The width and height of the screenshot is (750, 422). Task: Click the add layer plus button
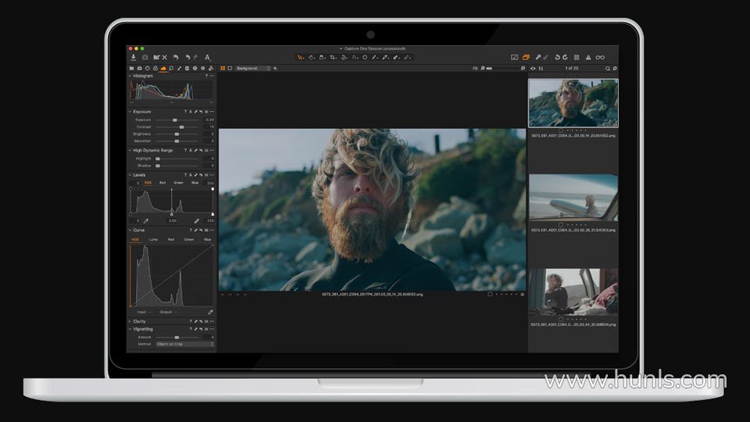point(275,69)
